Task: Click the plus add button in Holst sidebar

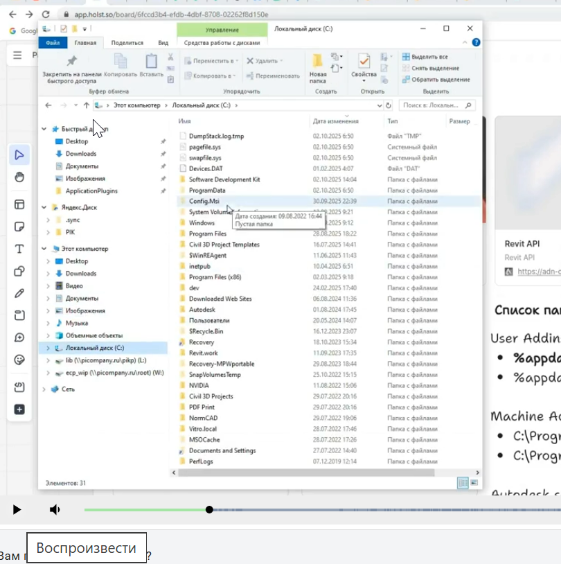Action: pos(19,409)
